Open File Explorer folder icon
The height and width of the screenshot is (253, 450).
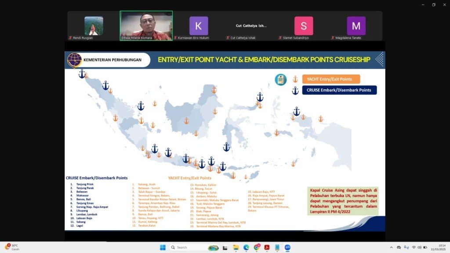[236, 247]
